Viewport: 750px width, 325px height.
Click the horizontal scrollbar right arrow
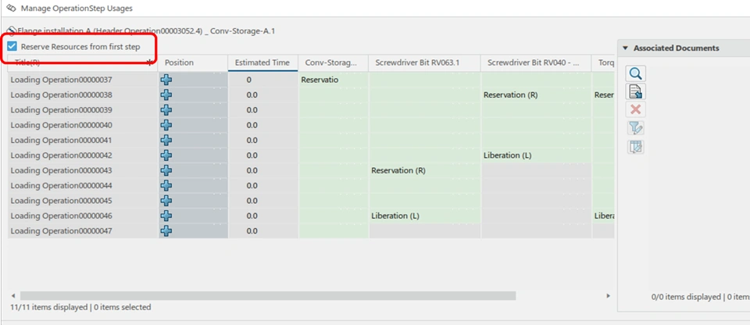pyautogui.click(x=609, y=296)
